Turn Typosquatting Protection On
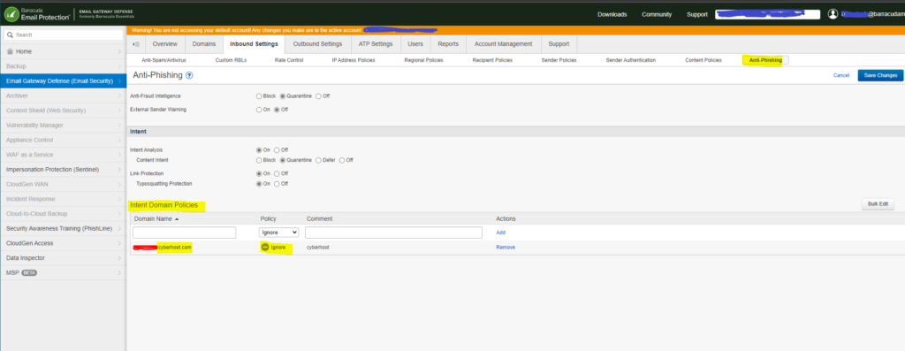 [259, 184]
